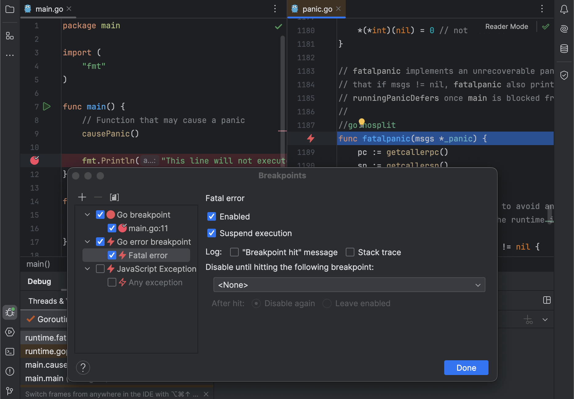The image size is (574, 399).
Task: Run main via the green gutter play icon
Action: [47, 106]
